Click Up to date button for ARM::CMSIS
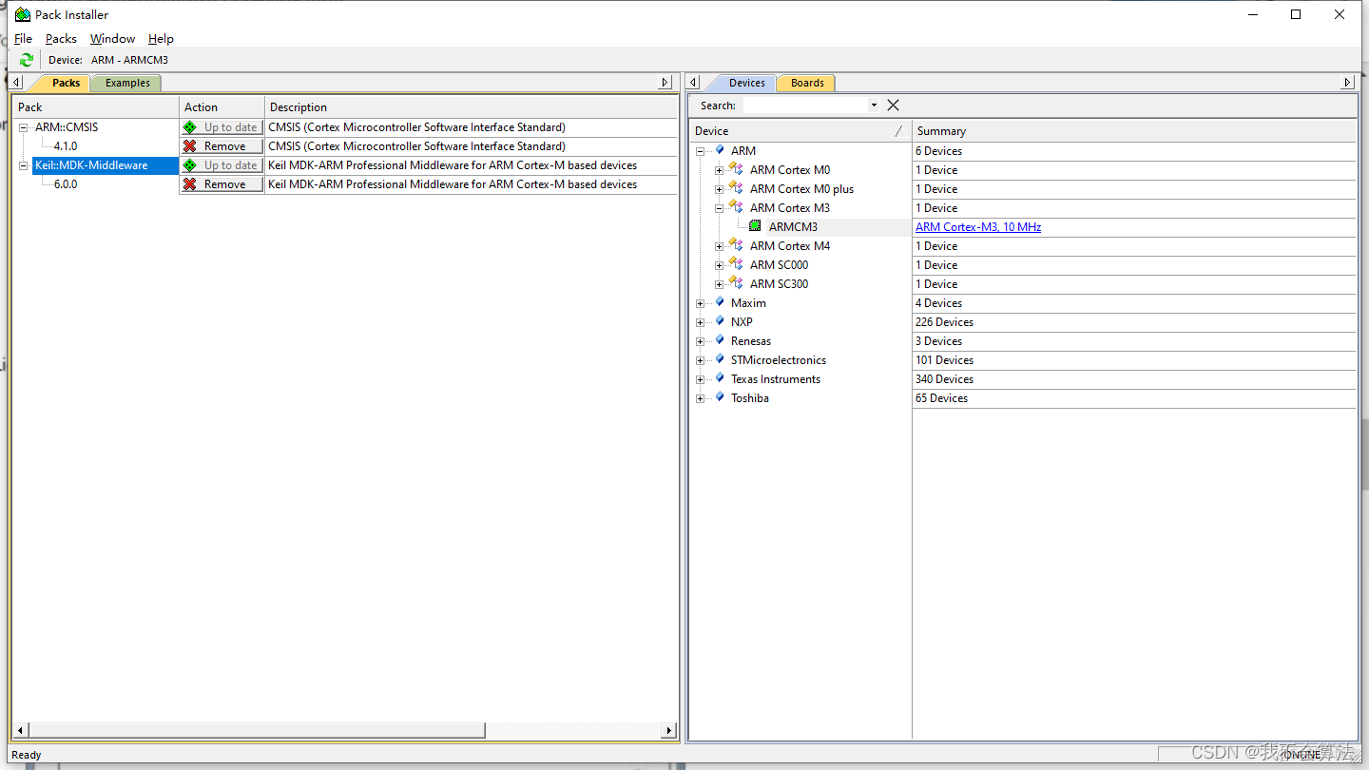The image size is (1369, 770). click(222, 127)
